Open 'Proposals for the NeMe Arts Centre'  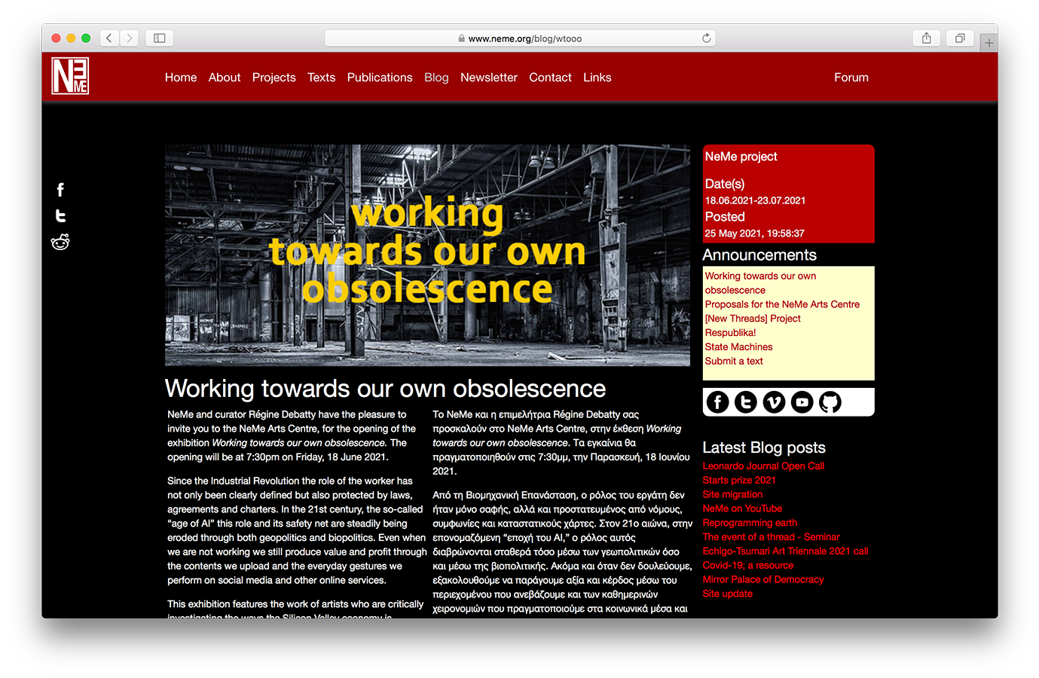[782, 304]
